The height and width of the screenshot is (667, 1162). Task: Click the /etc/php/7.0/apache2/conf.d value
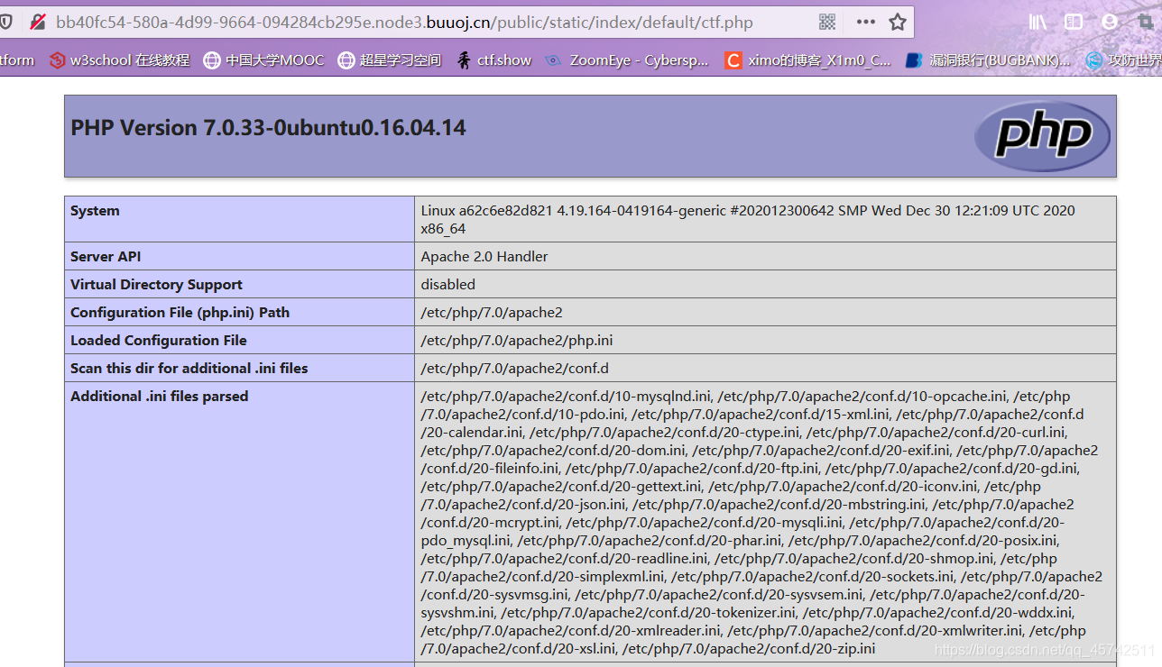tap(515, 369)
